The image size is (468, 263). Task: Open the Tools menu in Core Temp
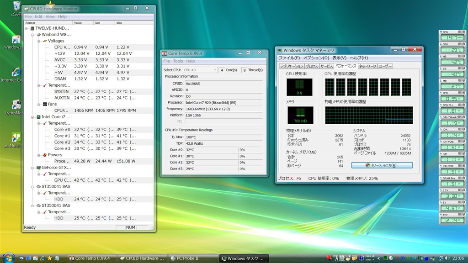(x=178, y=61)
